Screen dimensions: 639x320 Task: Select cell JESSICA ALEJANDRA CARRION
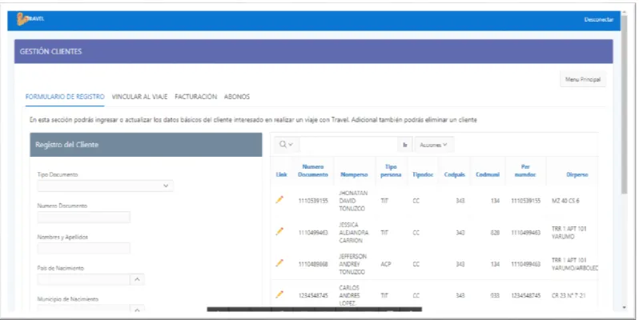click(x=353, y=233)
